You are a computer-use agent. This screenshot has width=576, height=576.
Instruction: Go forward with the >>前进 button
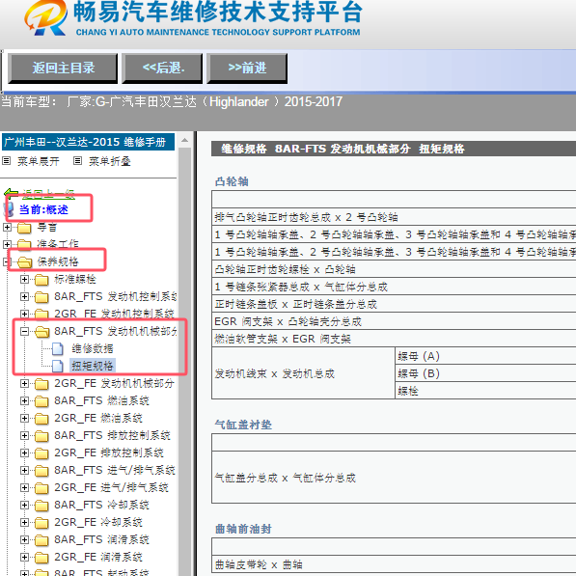point(247,69)
